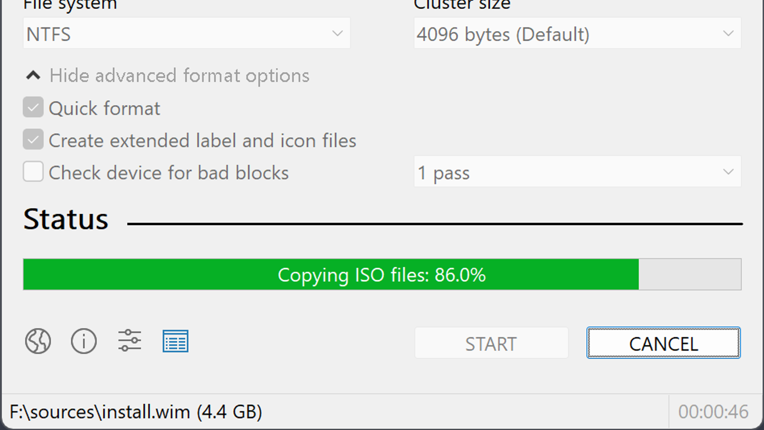The image size is (764, 430).
Task: Click the unfilled part of the progress bar
Action: pyautogui.click(x=690, y=275)
